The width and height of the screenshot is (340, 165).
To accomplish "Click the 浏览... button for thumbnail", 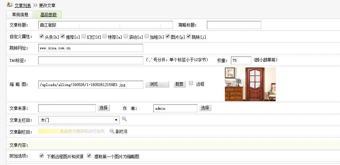I will tap(157, 84).
